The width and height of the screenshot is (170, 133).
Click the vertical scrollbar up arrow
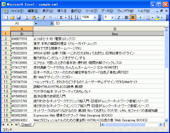[166, 30]
